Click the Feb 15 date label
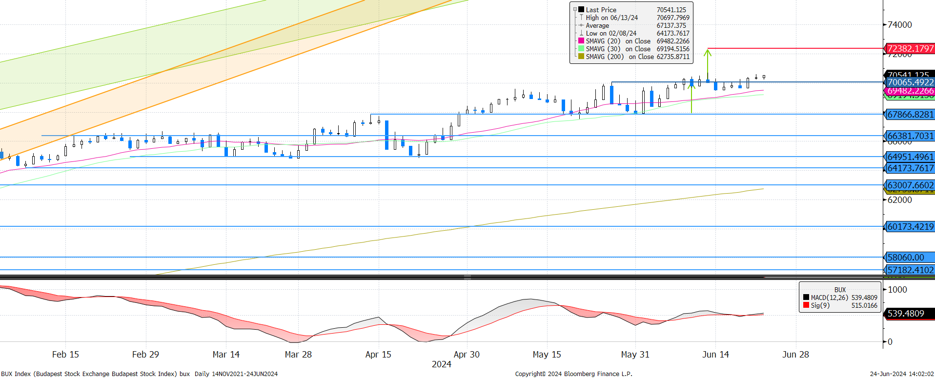 click(65, 355)
